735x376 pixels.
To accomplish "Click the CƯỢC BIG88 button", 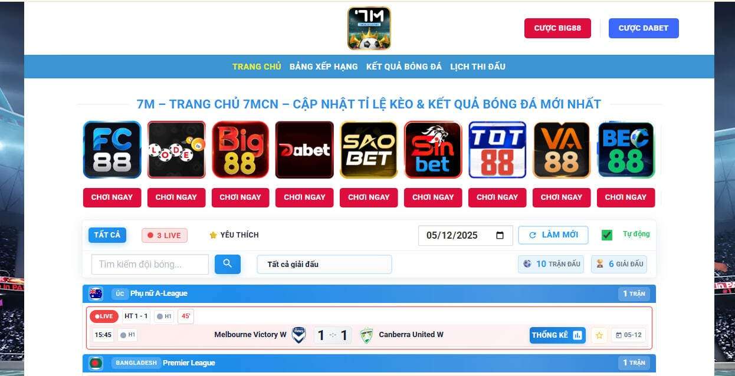I will point(557,28).
